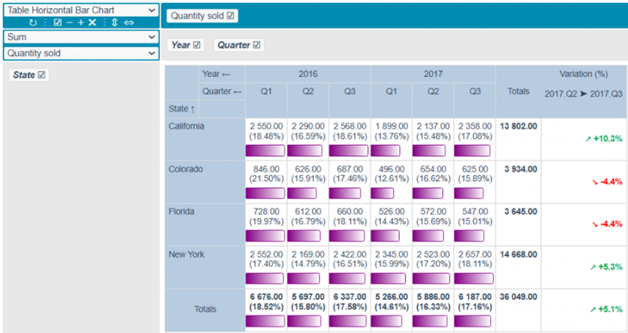
Task: Click the vertical double arrow icon
Action: coord(114,23)
